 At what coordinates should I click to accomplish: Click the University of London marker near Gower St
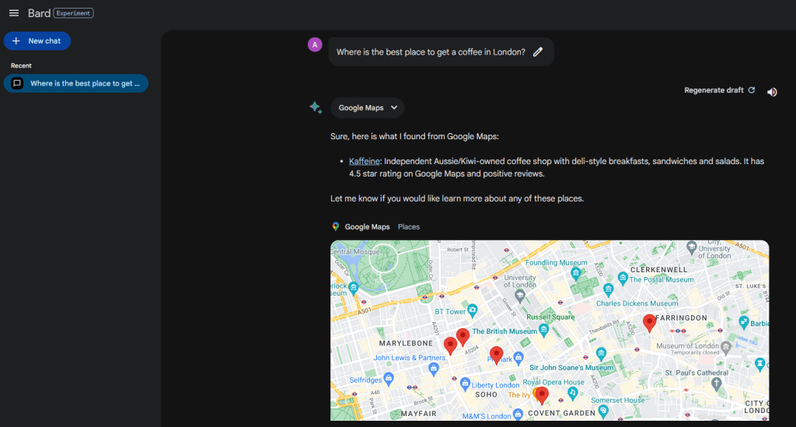coord(520,296)
